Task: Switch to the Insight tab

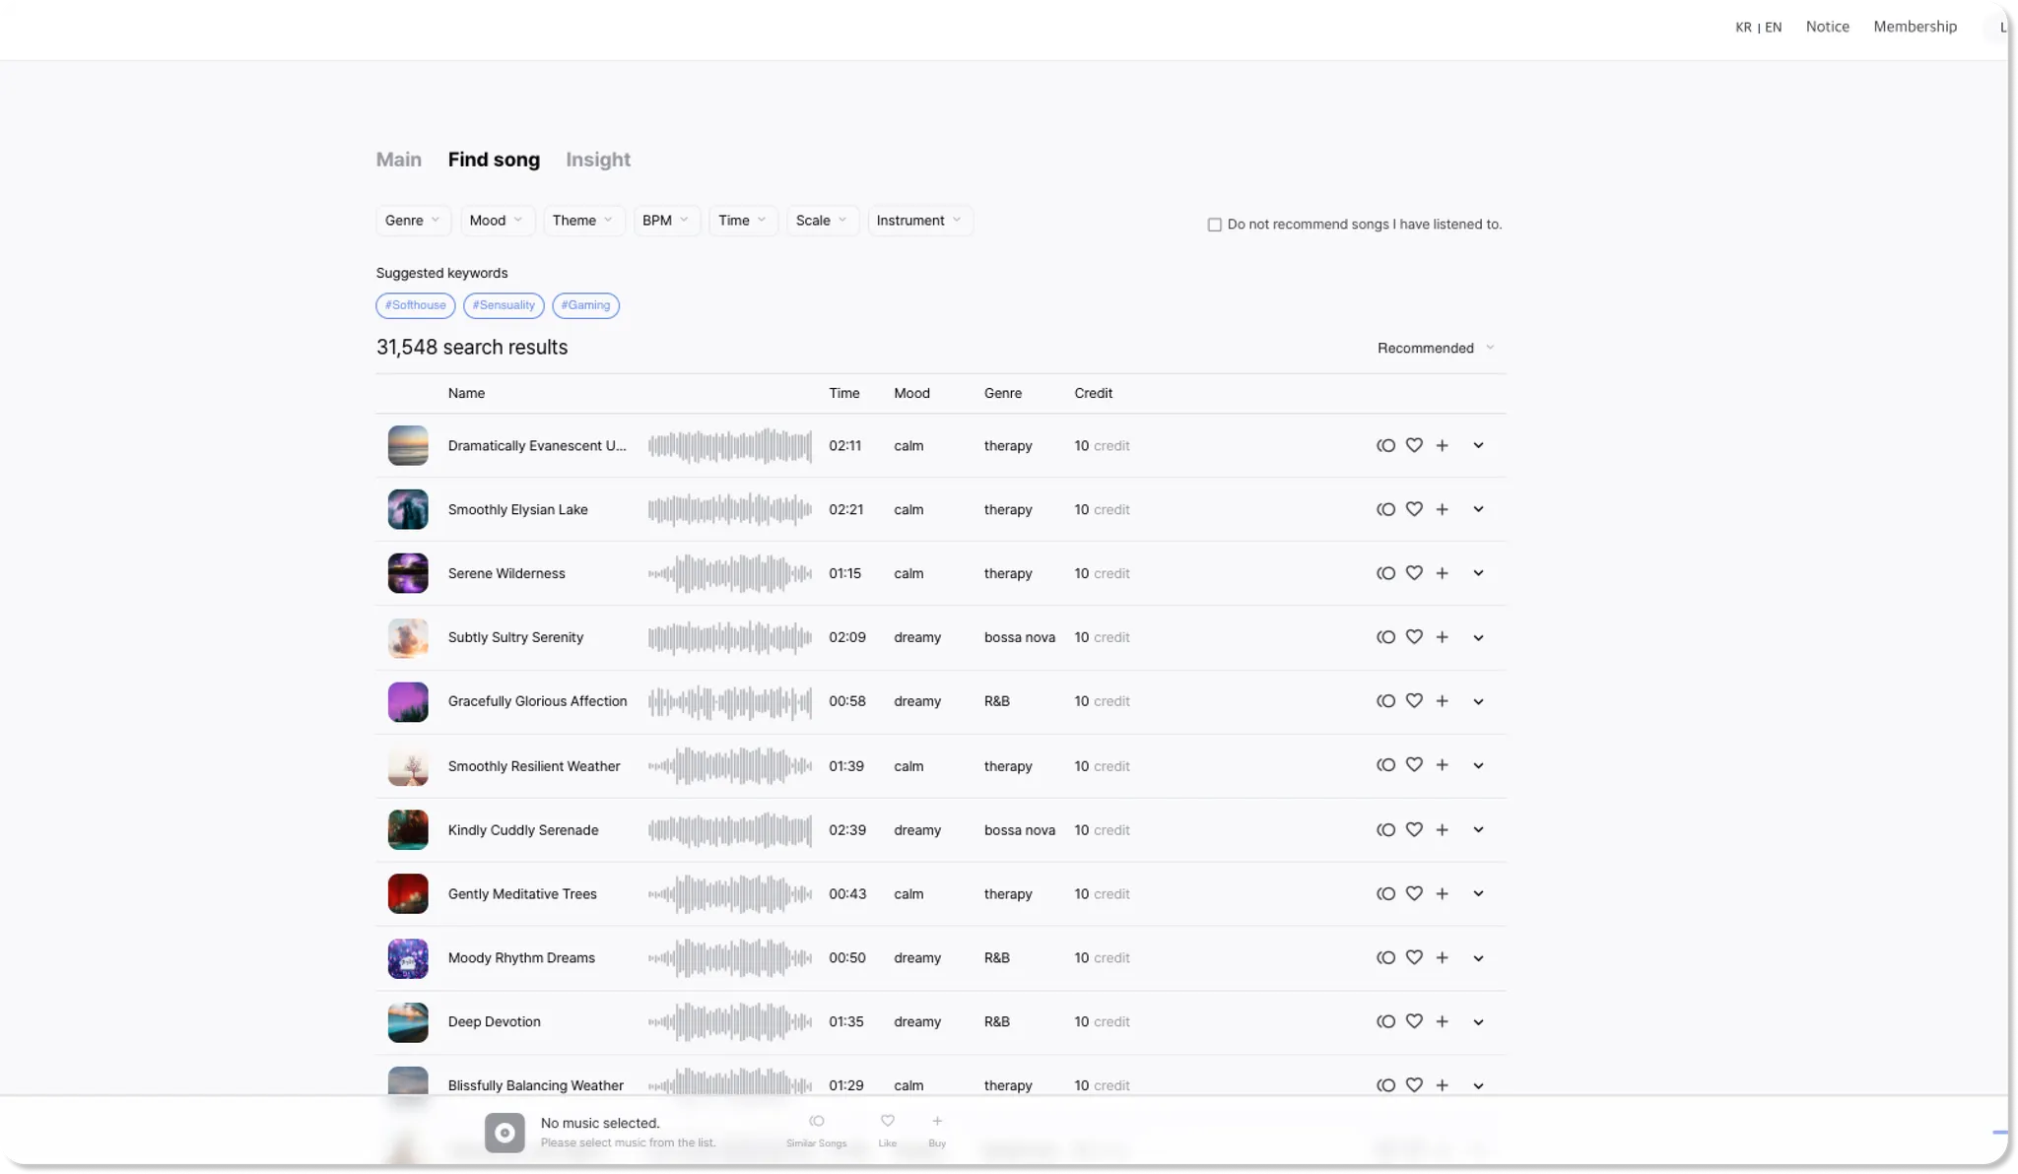Action: click(x=597, y=160)
